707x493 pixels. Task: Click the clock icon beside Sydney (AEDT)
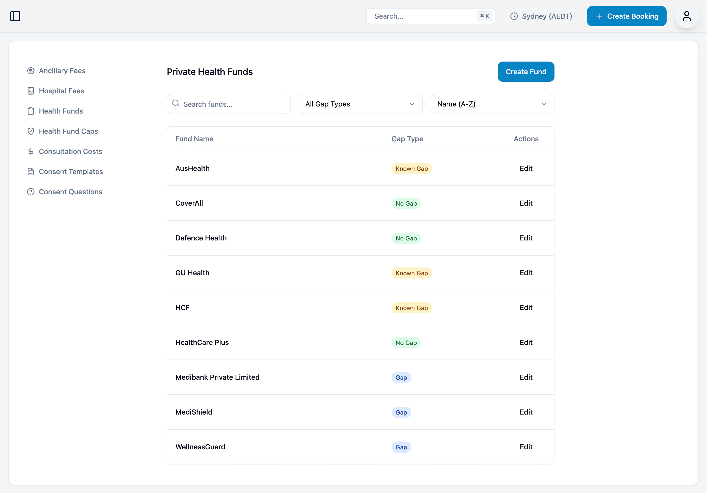click(x=514, y=16)
